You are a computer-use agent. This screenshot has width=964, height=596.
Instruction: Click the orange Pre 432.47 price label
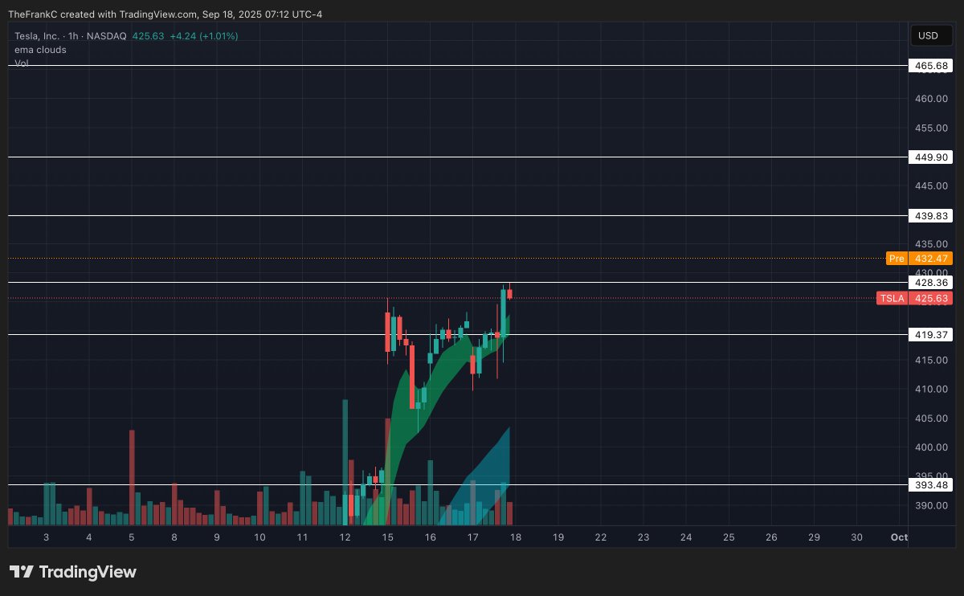pos(919,259)
